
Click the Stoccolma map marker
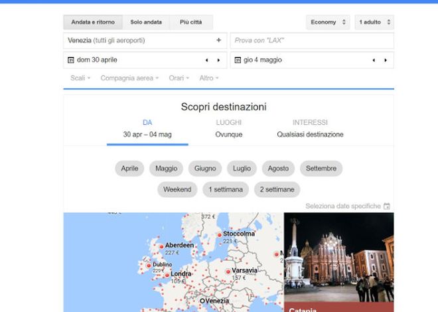[x=220, y=235]
